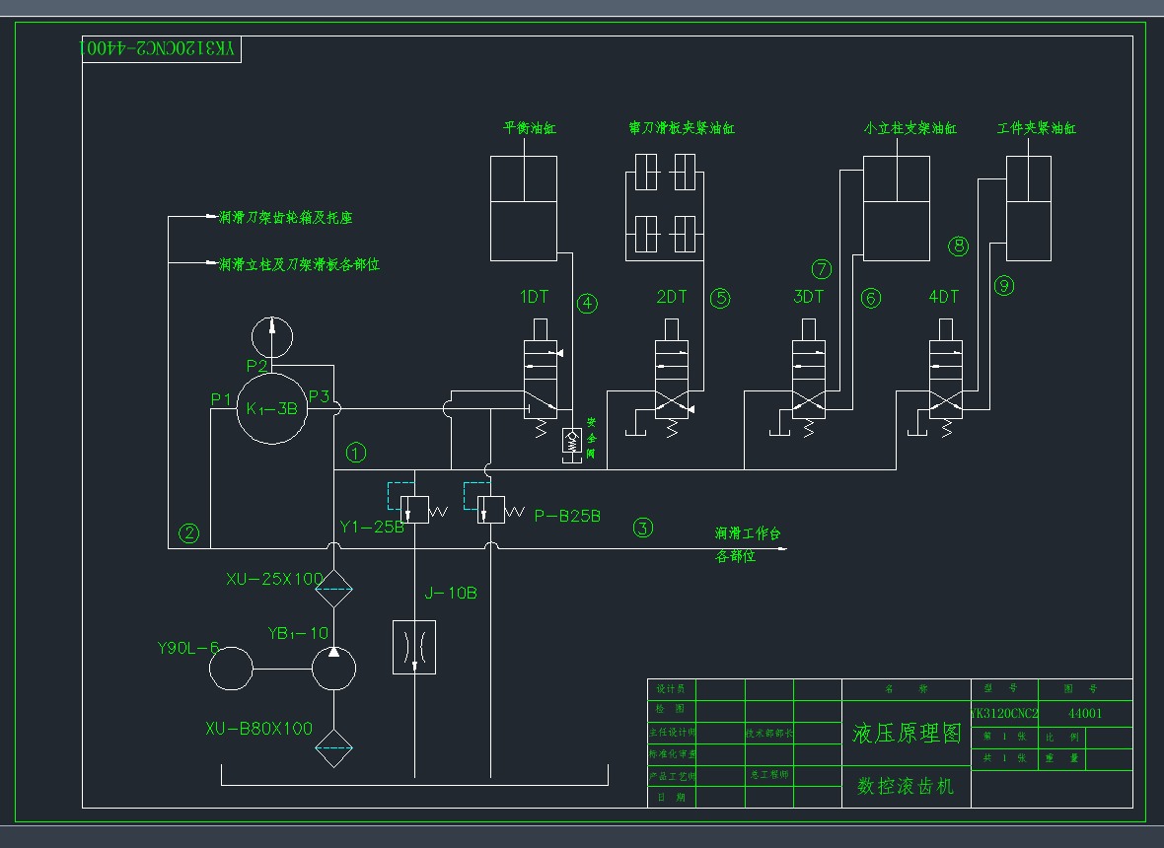Select the XU-25X100 filter diamond symbol

(334, 589)
